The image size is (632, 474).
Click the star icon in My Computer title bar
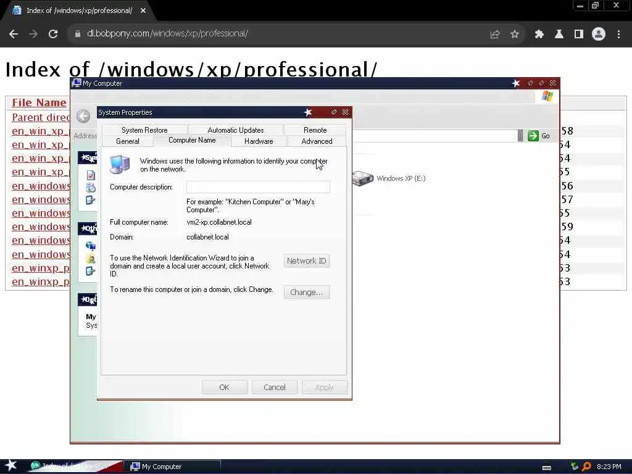516,83
